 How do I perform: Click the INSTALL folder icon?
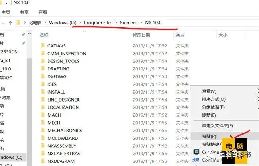point(43,92)
